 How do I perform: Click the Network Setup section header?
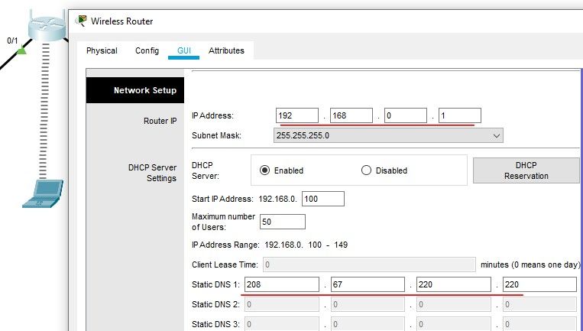(x=135, y=90)
